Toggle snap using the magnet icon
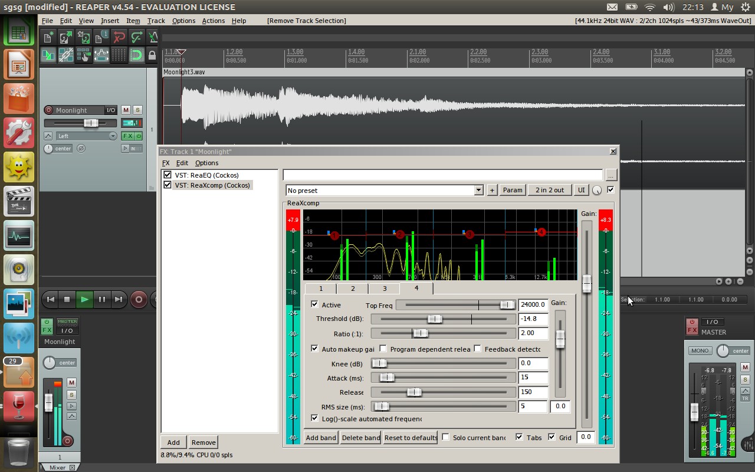Image resolution: width=755 pixels, height=472 pixels. [x=136, y=55]
